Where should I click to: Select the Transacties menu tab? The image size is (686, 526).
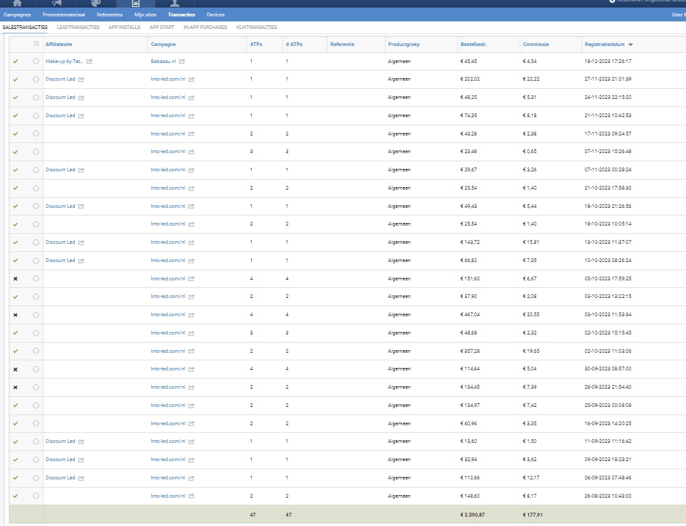pyautogui.click(x=181, y=14)
